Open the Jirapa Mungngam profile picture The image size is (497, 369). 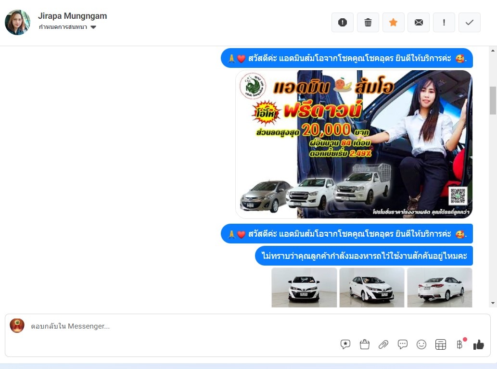click(x=17, y=22)
